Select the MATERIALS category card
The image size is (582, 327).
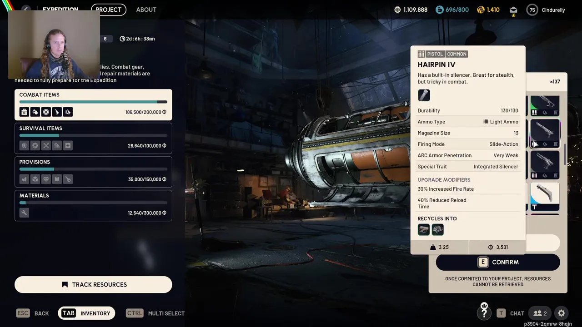pyautogui.click(x=93, y=206)
